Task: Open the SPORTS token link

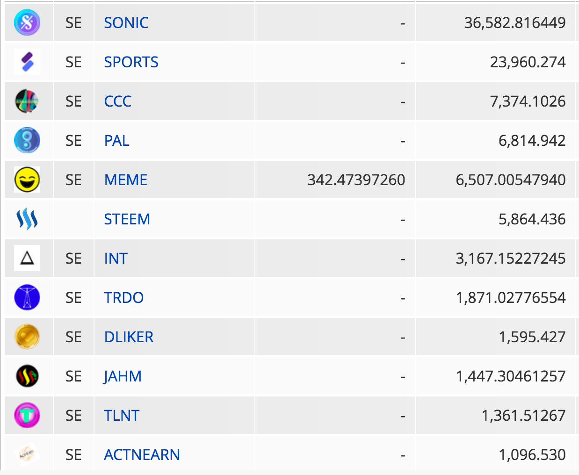Action: 131,62
